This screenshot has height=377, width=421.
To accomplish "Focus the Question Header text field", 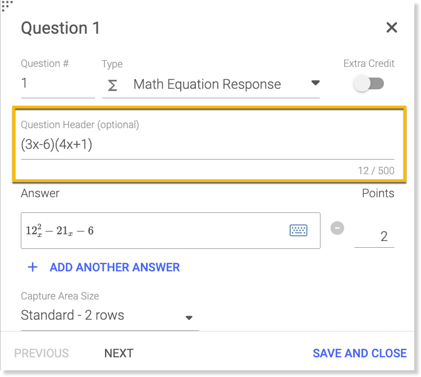I will (x=208, y=145).
